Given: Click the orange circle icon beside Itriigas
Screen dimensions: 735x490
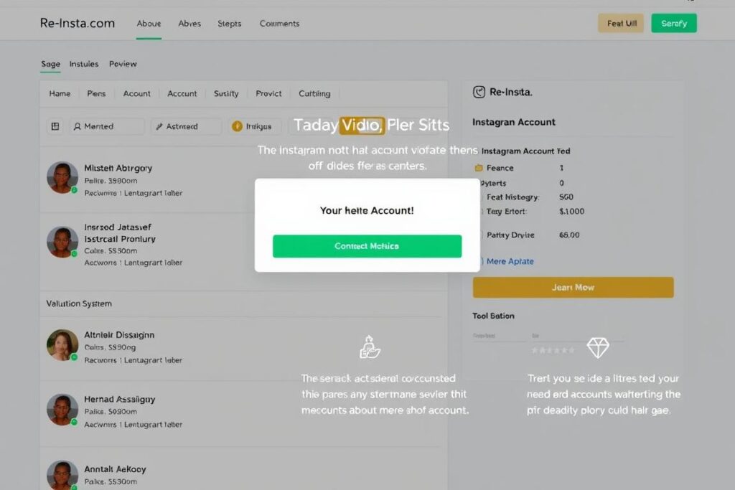Looking at the screenshot, I should 237,126.
